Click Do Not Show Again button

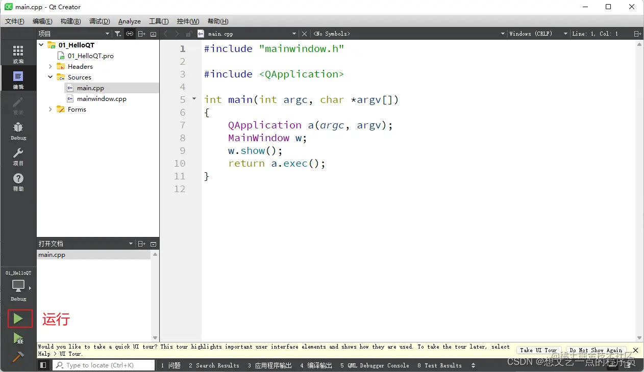pyautogui.click(x=596, y=350)
